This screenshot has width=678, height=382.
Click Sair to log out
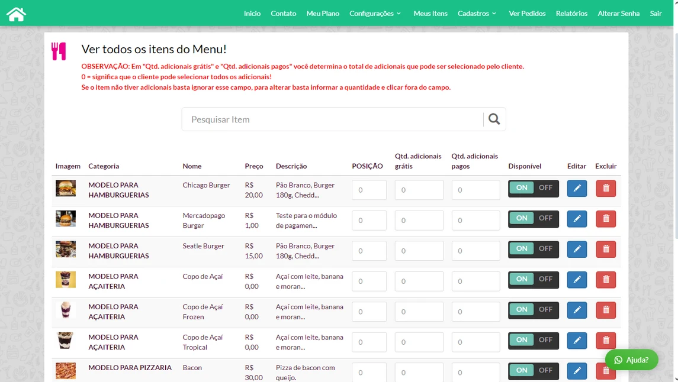tap(655, 14)
